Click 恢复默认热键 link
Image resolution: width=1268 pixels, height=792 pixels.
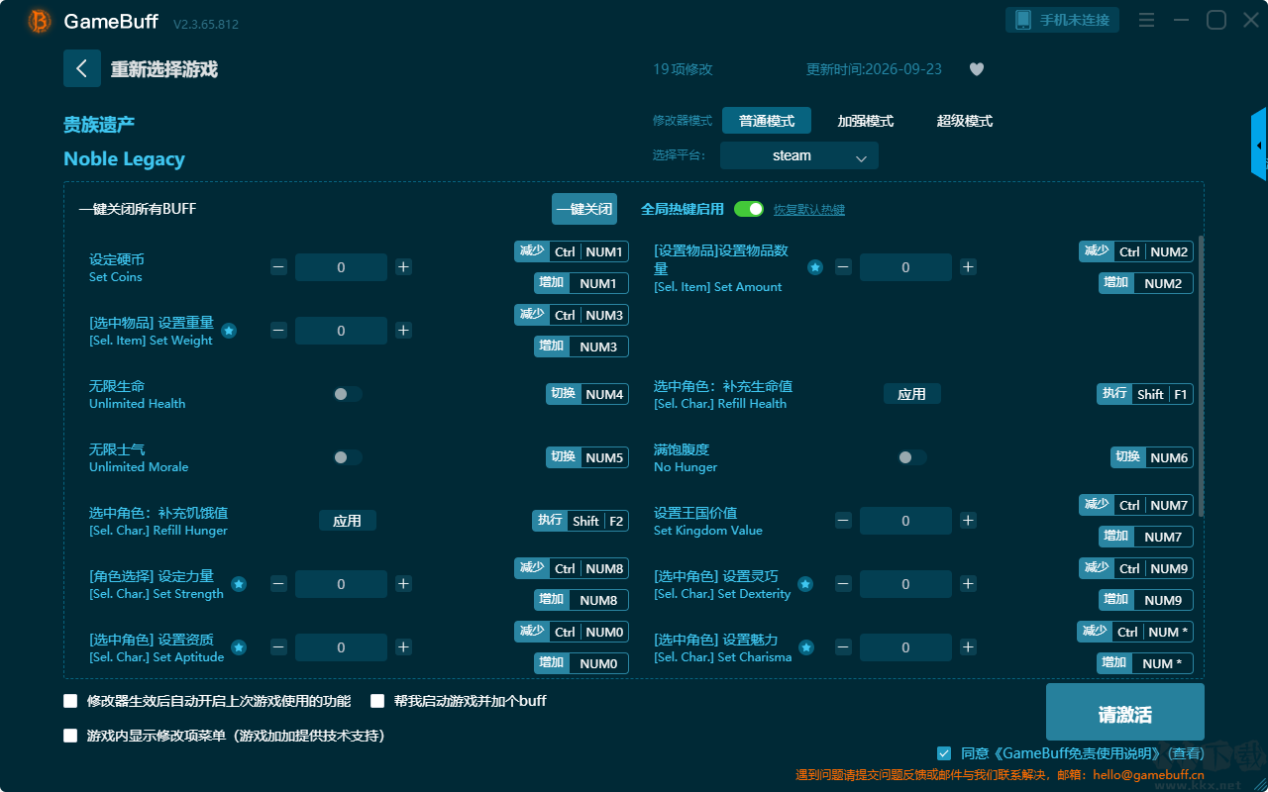(x=809, y=210)
